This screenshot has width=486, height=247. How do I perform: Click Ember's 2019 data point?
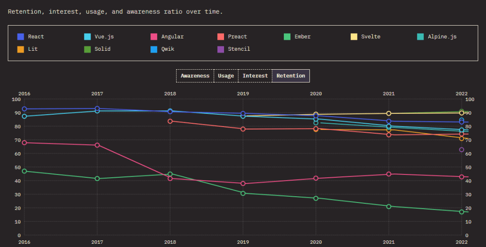click(x=243, y=193)
